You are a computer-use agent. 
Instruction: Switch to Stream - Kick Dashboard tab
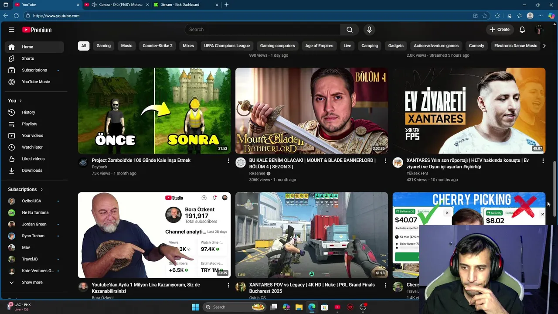pos(187,4)
